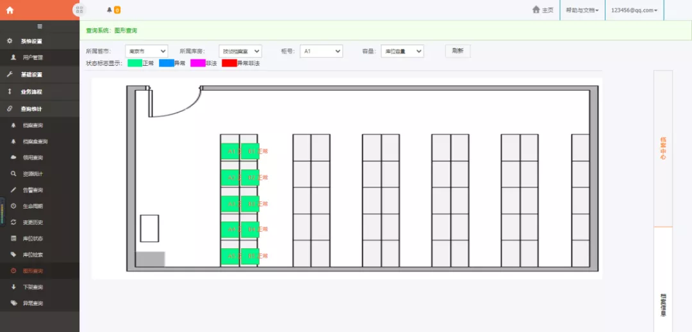Open the notification bell icon
This screenshot has width=692, height=332.
[109, 10]
